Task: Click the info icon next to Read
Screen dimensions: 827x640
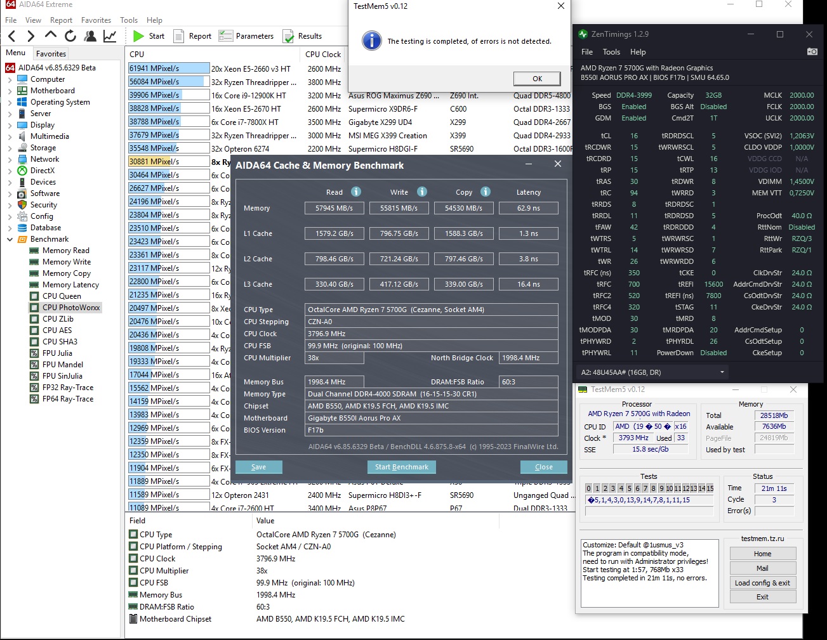Action: 356,192
